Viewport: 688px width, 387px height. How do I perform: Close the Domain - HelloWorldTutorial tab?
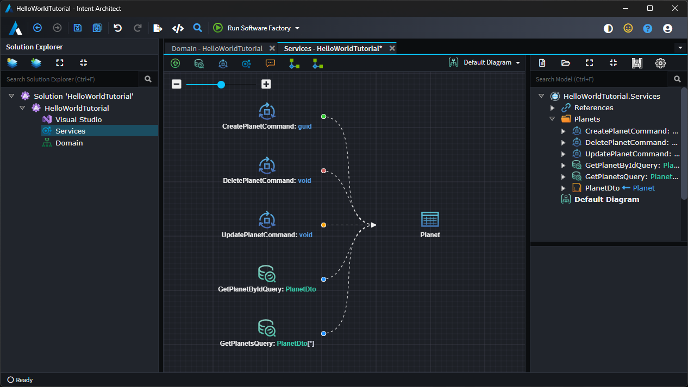coord(272,48)
